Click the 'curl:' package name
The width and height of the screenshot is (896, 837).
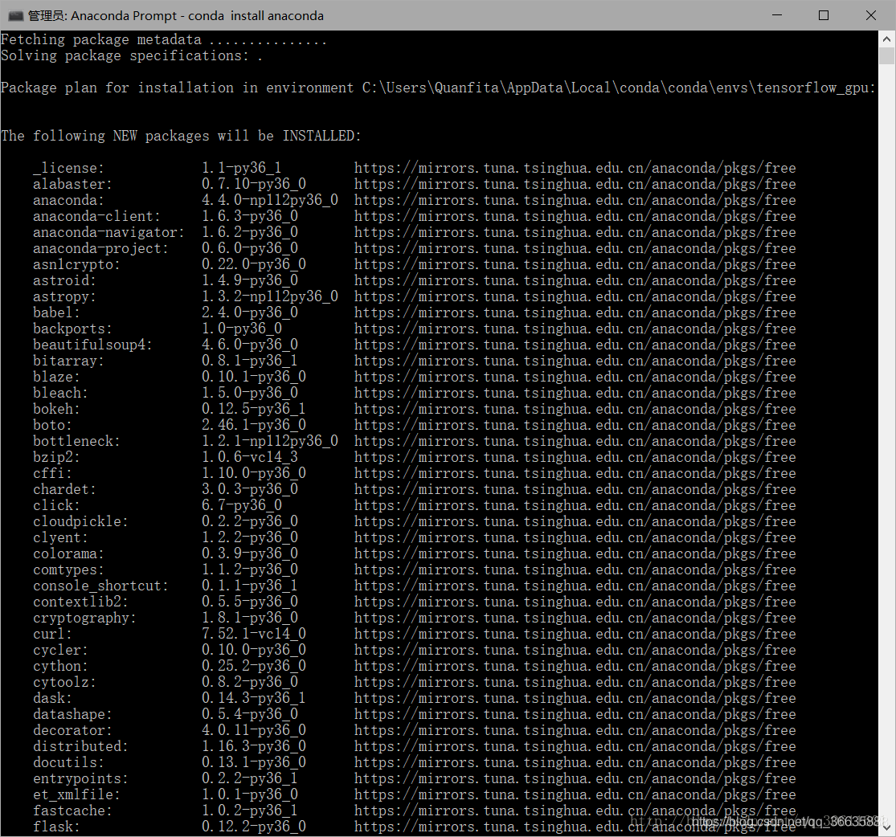(x=52, y=634)
